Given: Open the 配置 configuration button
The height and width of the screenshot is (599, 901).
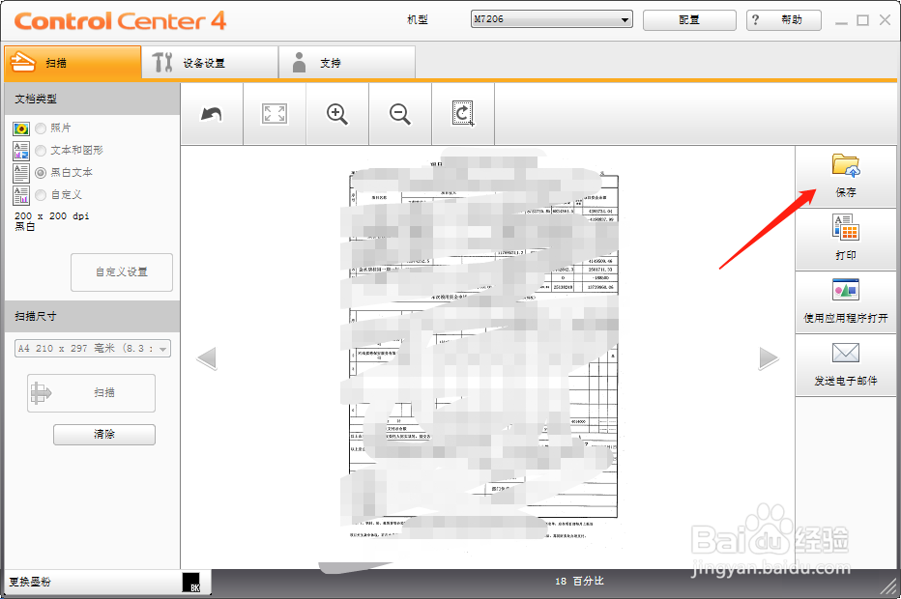Looking at the screenshot, I should click(x=689, y=19).
